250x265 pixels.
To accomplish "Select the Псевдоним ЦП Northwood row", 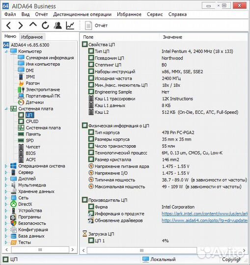I will click(136, 58).
